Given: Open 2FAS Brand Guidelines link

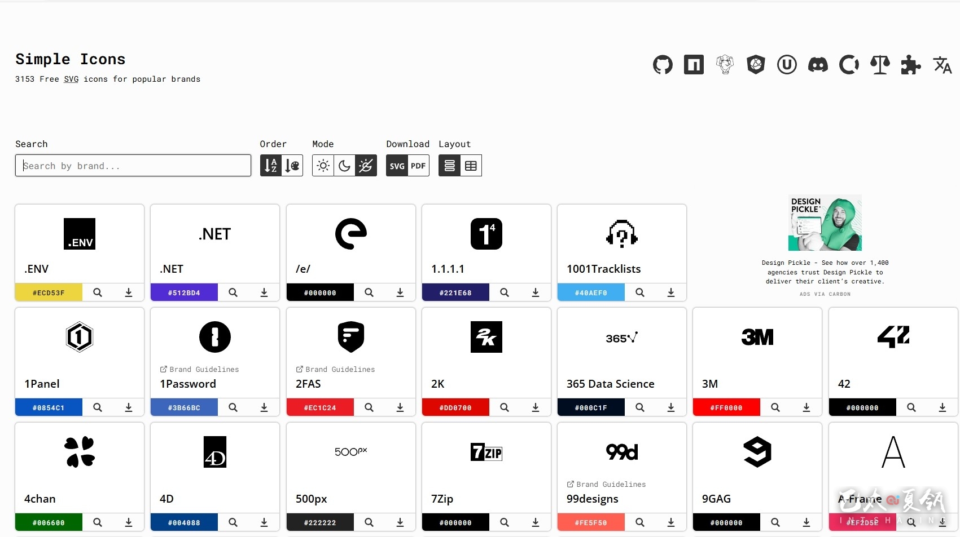Looking at the screenshot, I should point(336,370).
